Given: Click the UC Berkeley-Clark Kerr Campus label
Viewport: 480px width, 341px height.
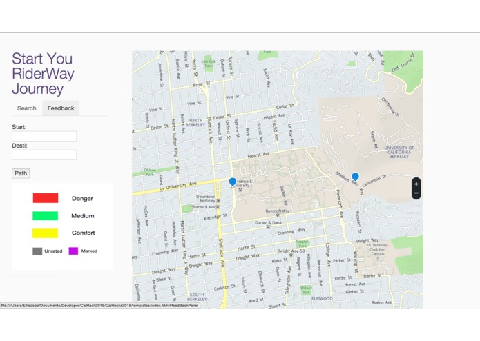Looking at the screenshot, I should (378, 249).
